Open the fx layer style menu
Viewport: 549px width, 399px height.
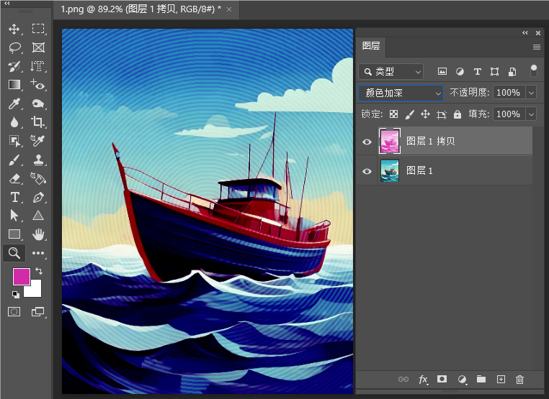point(423,380)
